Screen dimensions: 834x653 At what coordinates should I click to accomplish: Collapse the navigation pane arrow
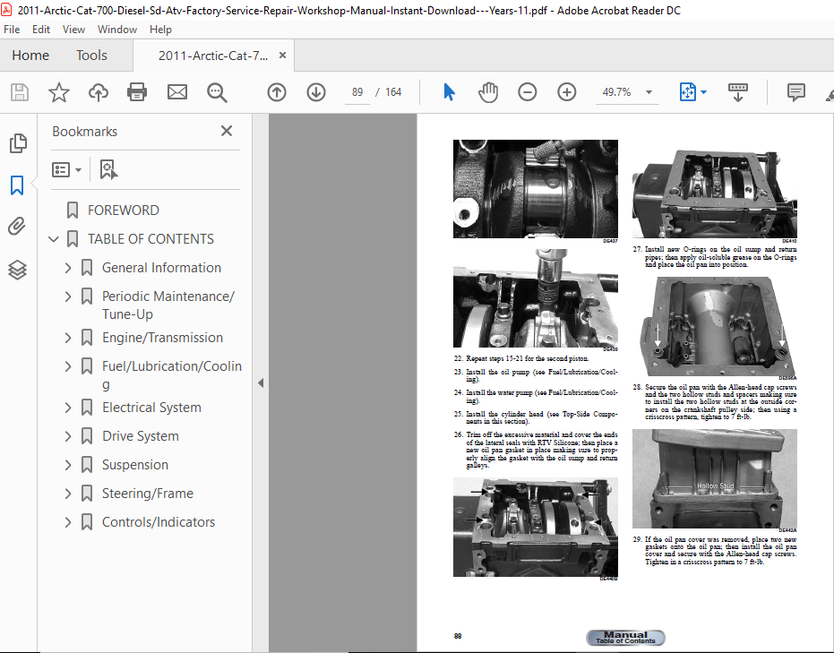click(x=261, y=382)
